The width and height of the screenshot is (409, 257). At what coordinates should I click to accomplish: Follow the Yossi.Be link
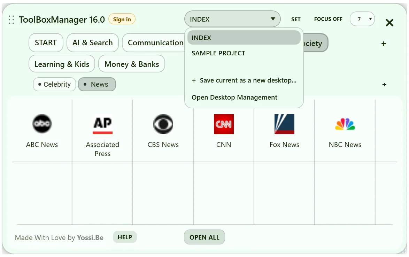(90, 238)
